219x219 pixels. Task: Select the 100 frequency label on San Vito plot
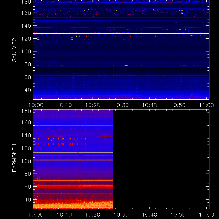point(26,51)
